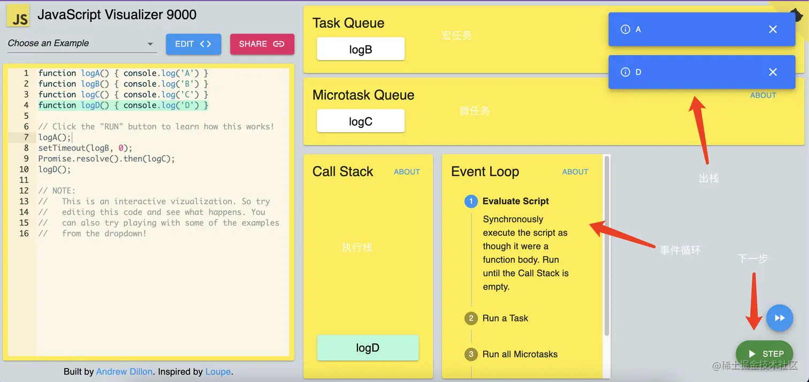Click code line function logB()
Image resolution: width=809 pixels, height=382 pixels.
(123, 84)
